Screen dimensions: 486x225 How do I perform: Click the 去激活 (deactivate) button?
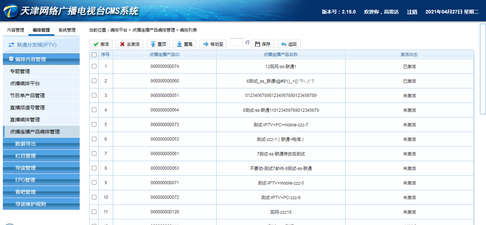click(130, 44)
